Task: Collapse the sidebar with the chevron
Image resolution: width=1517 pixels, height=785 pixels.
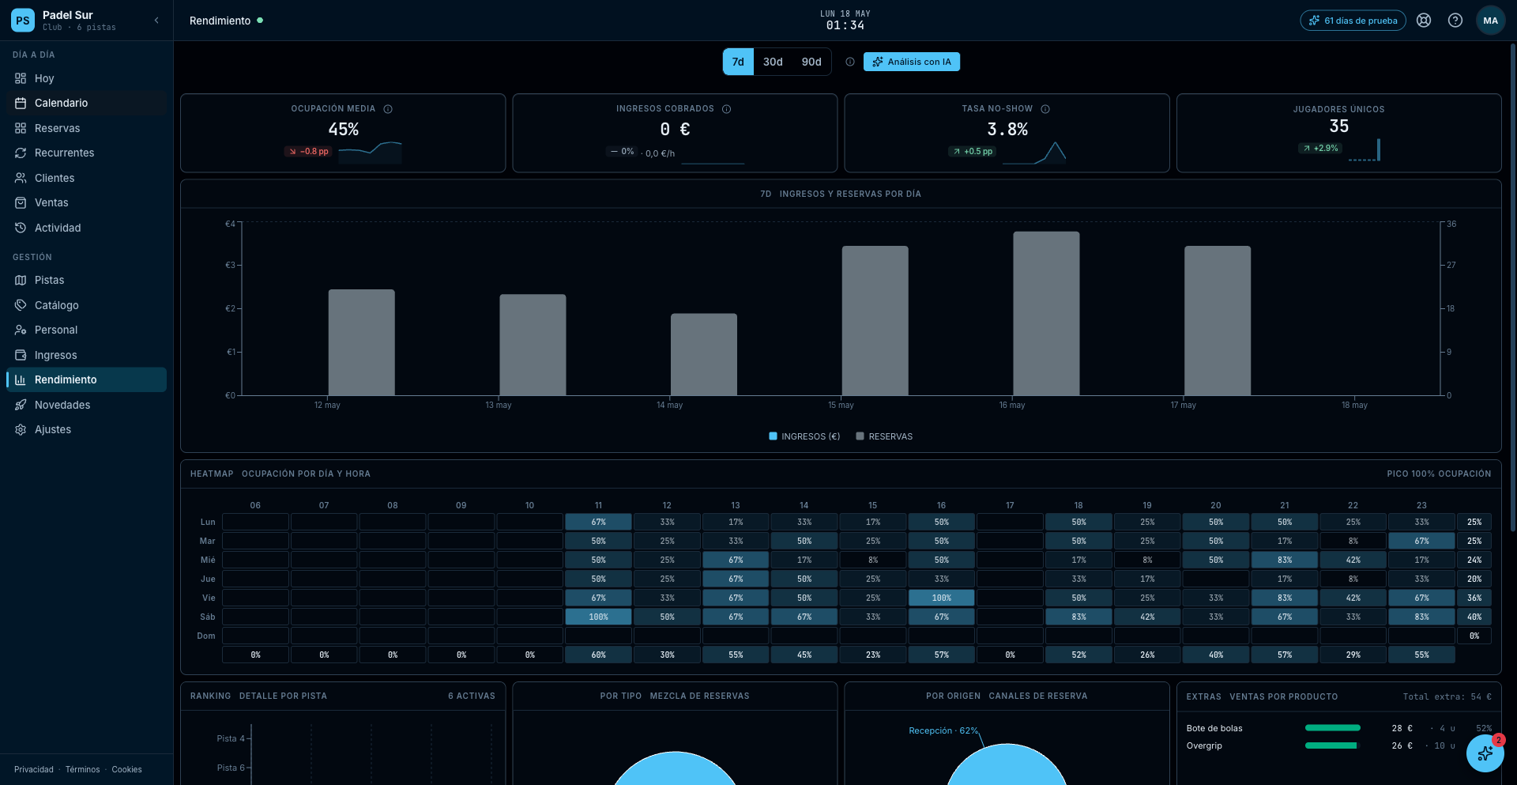Action: [156, 21]
